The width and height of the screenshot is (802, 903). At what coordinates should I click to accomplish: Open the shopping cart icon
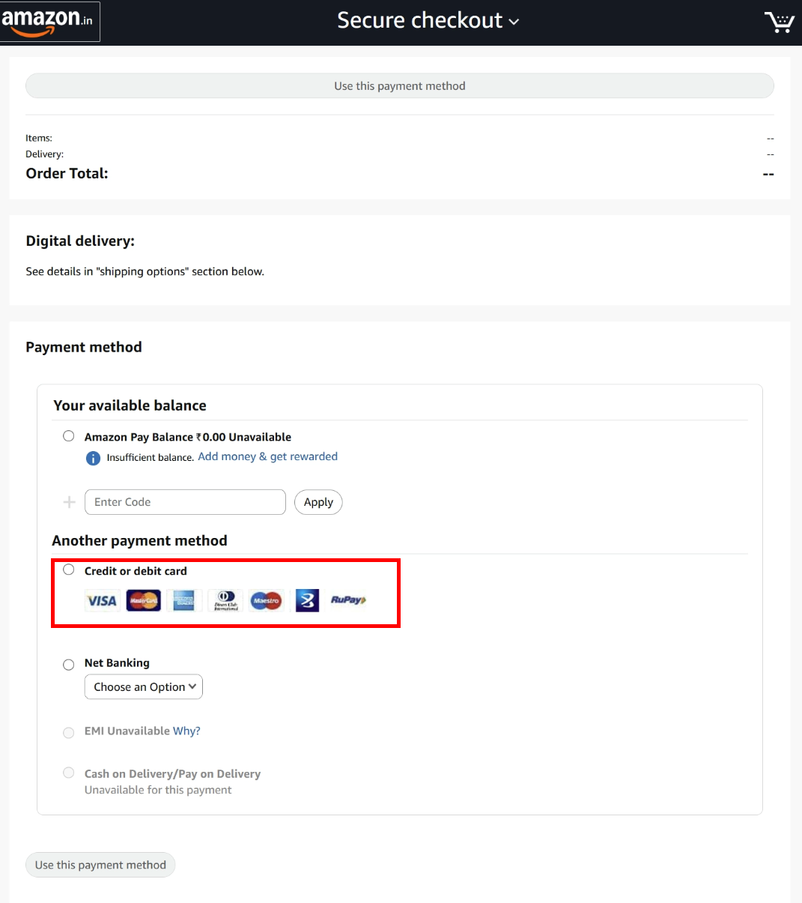779,22
